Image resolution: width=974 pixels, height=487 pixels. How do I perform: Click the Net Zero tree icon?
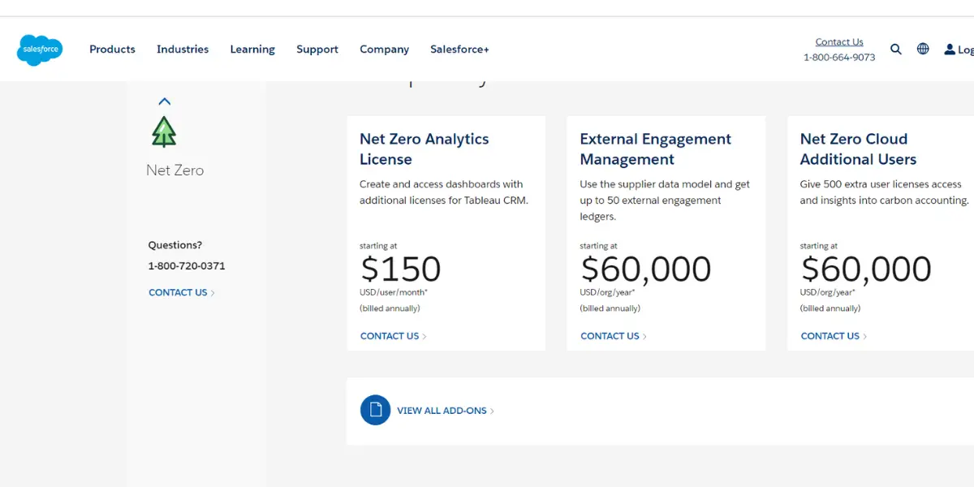tap(164, 131)
